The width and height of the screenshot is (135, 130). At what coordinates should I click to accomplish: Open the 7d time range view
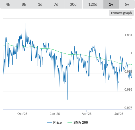(56, 4)
